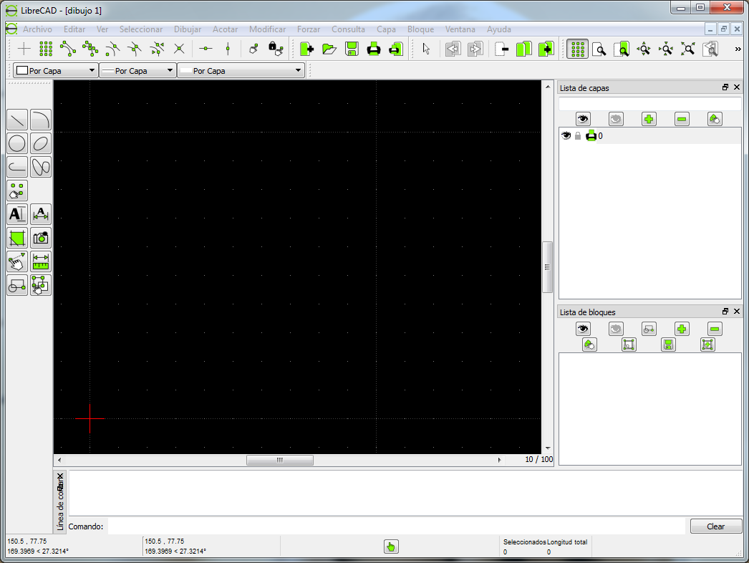Select the Circle drawing tool
The height and width of the screenshot is (563, 749).
(x=16, y=143)
